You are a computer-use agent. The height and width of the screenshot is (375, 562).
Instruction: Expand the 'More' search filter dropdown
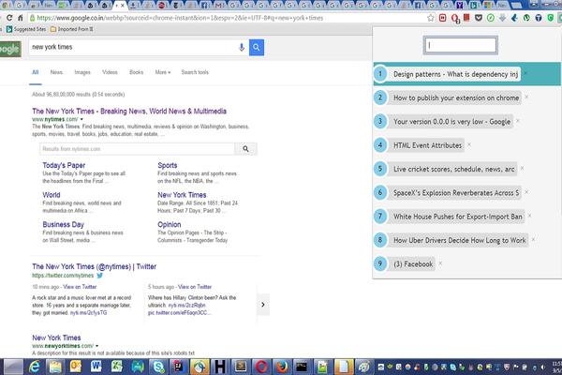(162, 72)
